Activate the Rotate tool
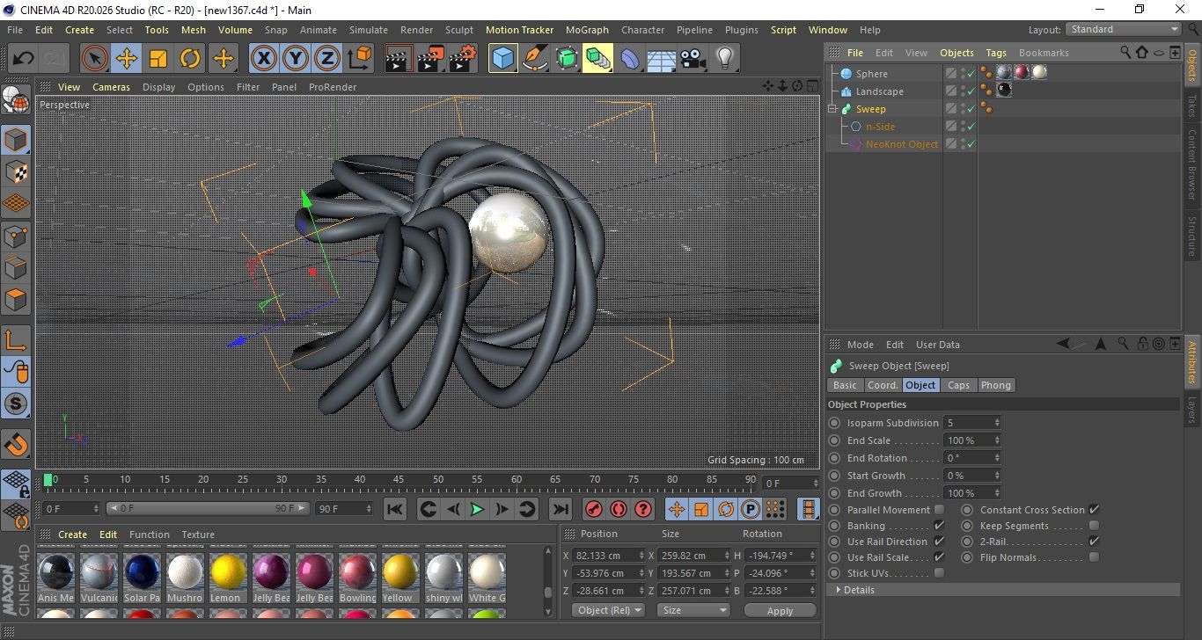This screenshot has height=640, width=1202. click(190, 59)
